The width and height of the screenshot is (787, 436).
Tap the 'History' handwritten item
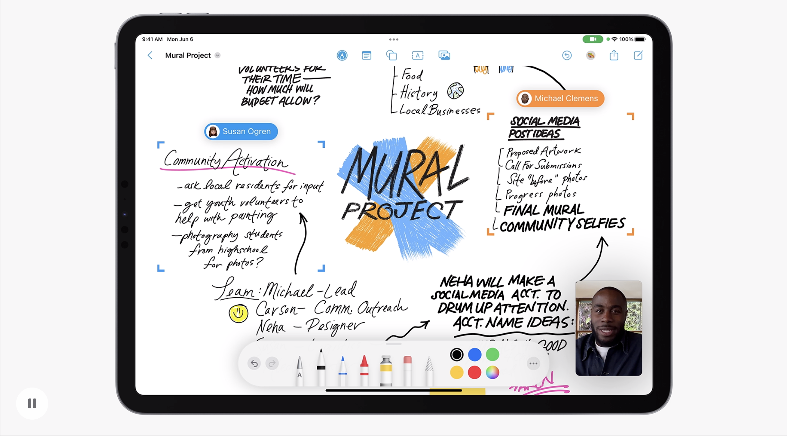419,93
